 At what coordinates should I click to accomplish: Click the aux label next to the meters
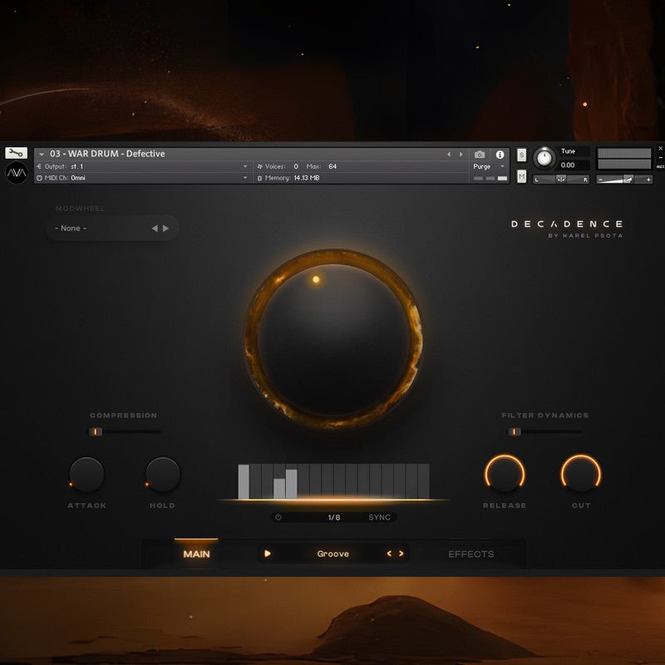[x=660, y=167]
